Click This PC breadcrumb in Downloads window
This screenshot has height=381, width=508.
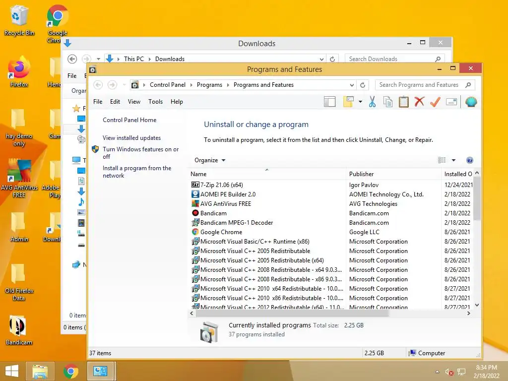pyautogui.click(x=133, y=59)
